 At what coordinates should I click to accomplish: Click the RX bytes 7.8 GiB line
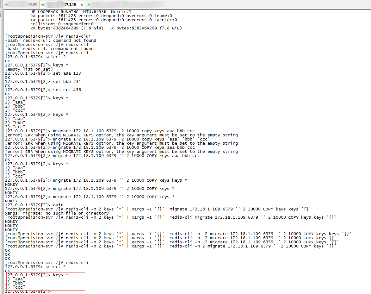tap(106, 28)
